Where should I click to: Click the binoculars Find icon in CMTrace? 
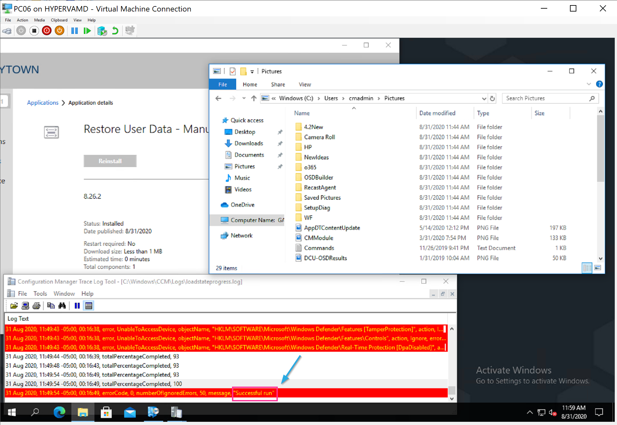pos(62,306)
